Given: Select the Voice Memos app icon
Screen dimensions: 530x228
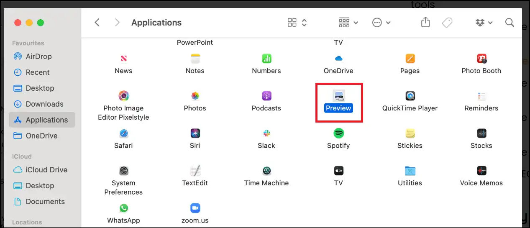Looking at the screenshot, I should tap(481, 171).
